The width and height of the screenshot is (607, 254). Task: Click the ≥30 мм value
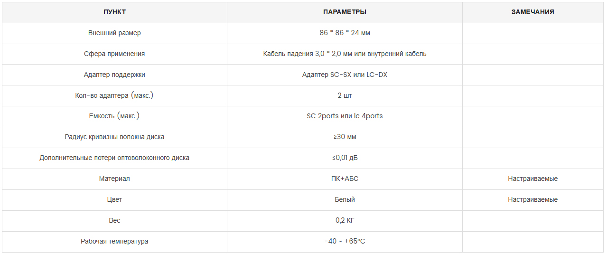coord(345,137)
